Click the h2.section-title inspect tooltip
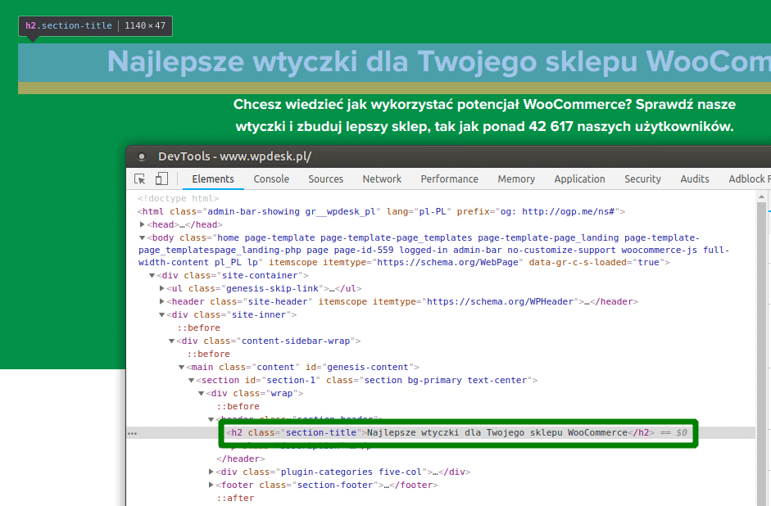The image size is (771, 506). (95, 26)
